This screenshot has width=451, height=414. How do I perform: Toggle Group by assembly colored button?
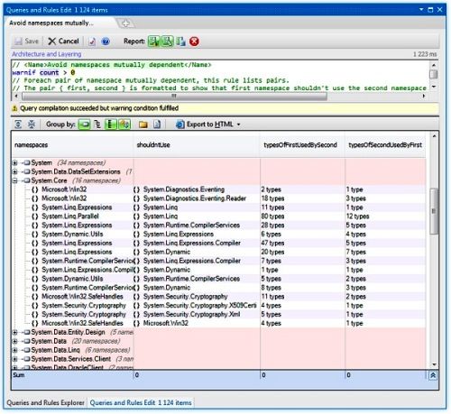tap(124, 124)
